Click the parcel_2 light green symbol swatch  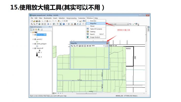pyautogui.click(x=37, y=42)
